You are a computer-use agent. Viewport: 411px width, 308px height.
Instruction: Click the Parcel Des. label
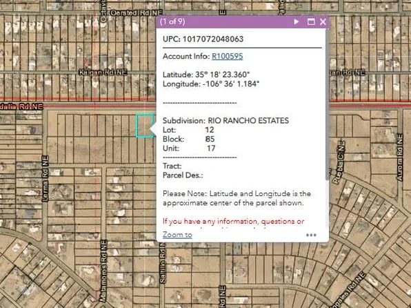pos(183,175)
